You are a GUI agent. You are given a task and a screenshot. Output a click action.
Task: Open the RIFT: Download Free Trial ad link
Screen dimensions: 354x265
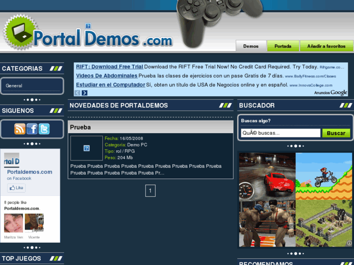click(x=110, y=67)
